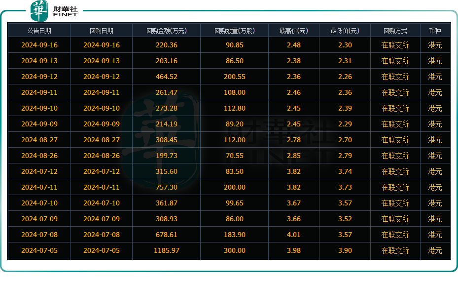Click highest price 4.01
This screenshot has width=458, height=282.
click(294, 235)
